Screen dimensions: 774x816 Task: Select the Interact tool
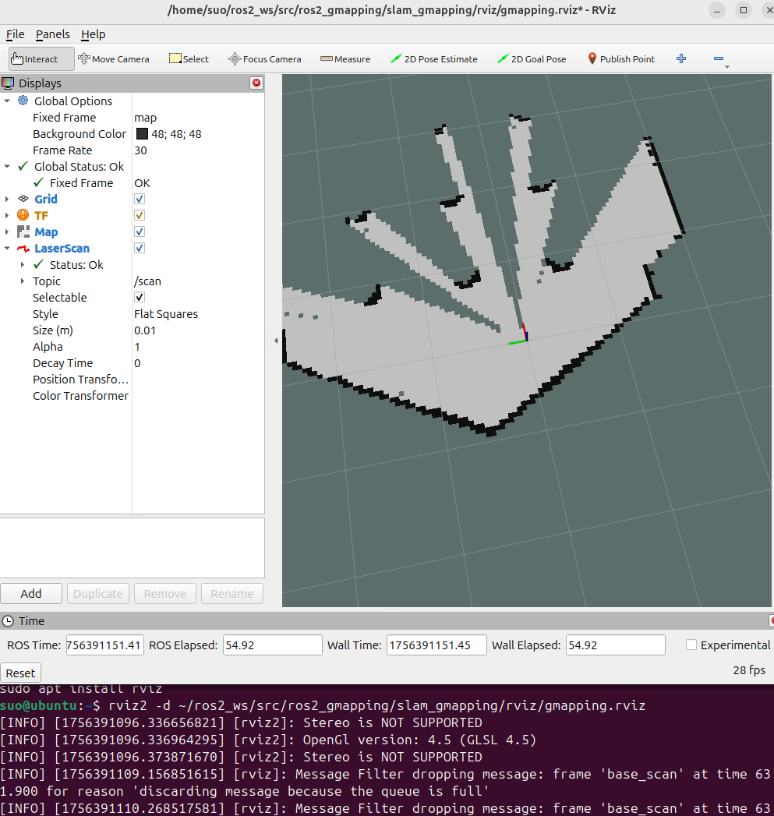pos(41,58)
